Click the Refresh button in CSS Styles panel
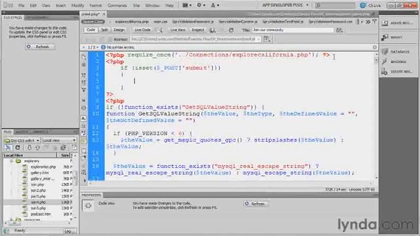420x236 pixels. click(40, 47)
